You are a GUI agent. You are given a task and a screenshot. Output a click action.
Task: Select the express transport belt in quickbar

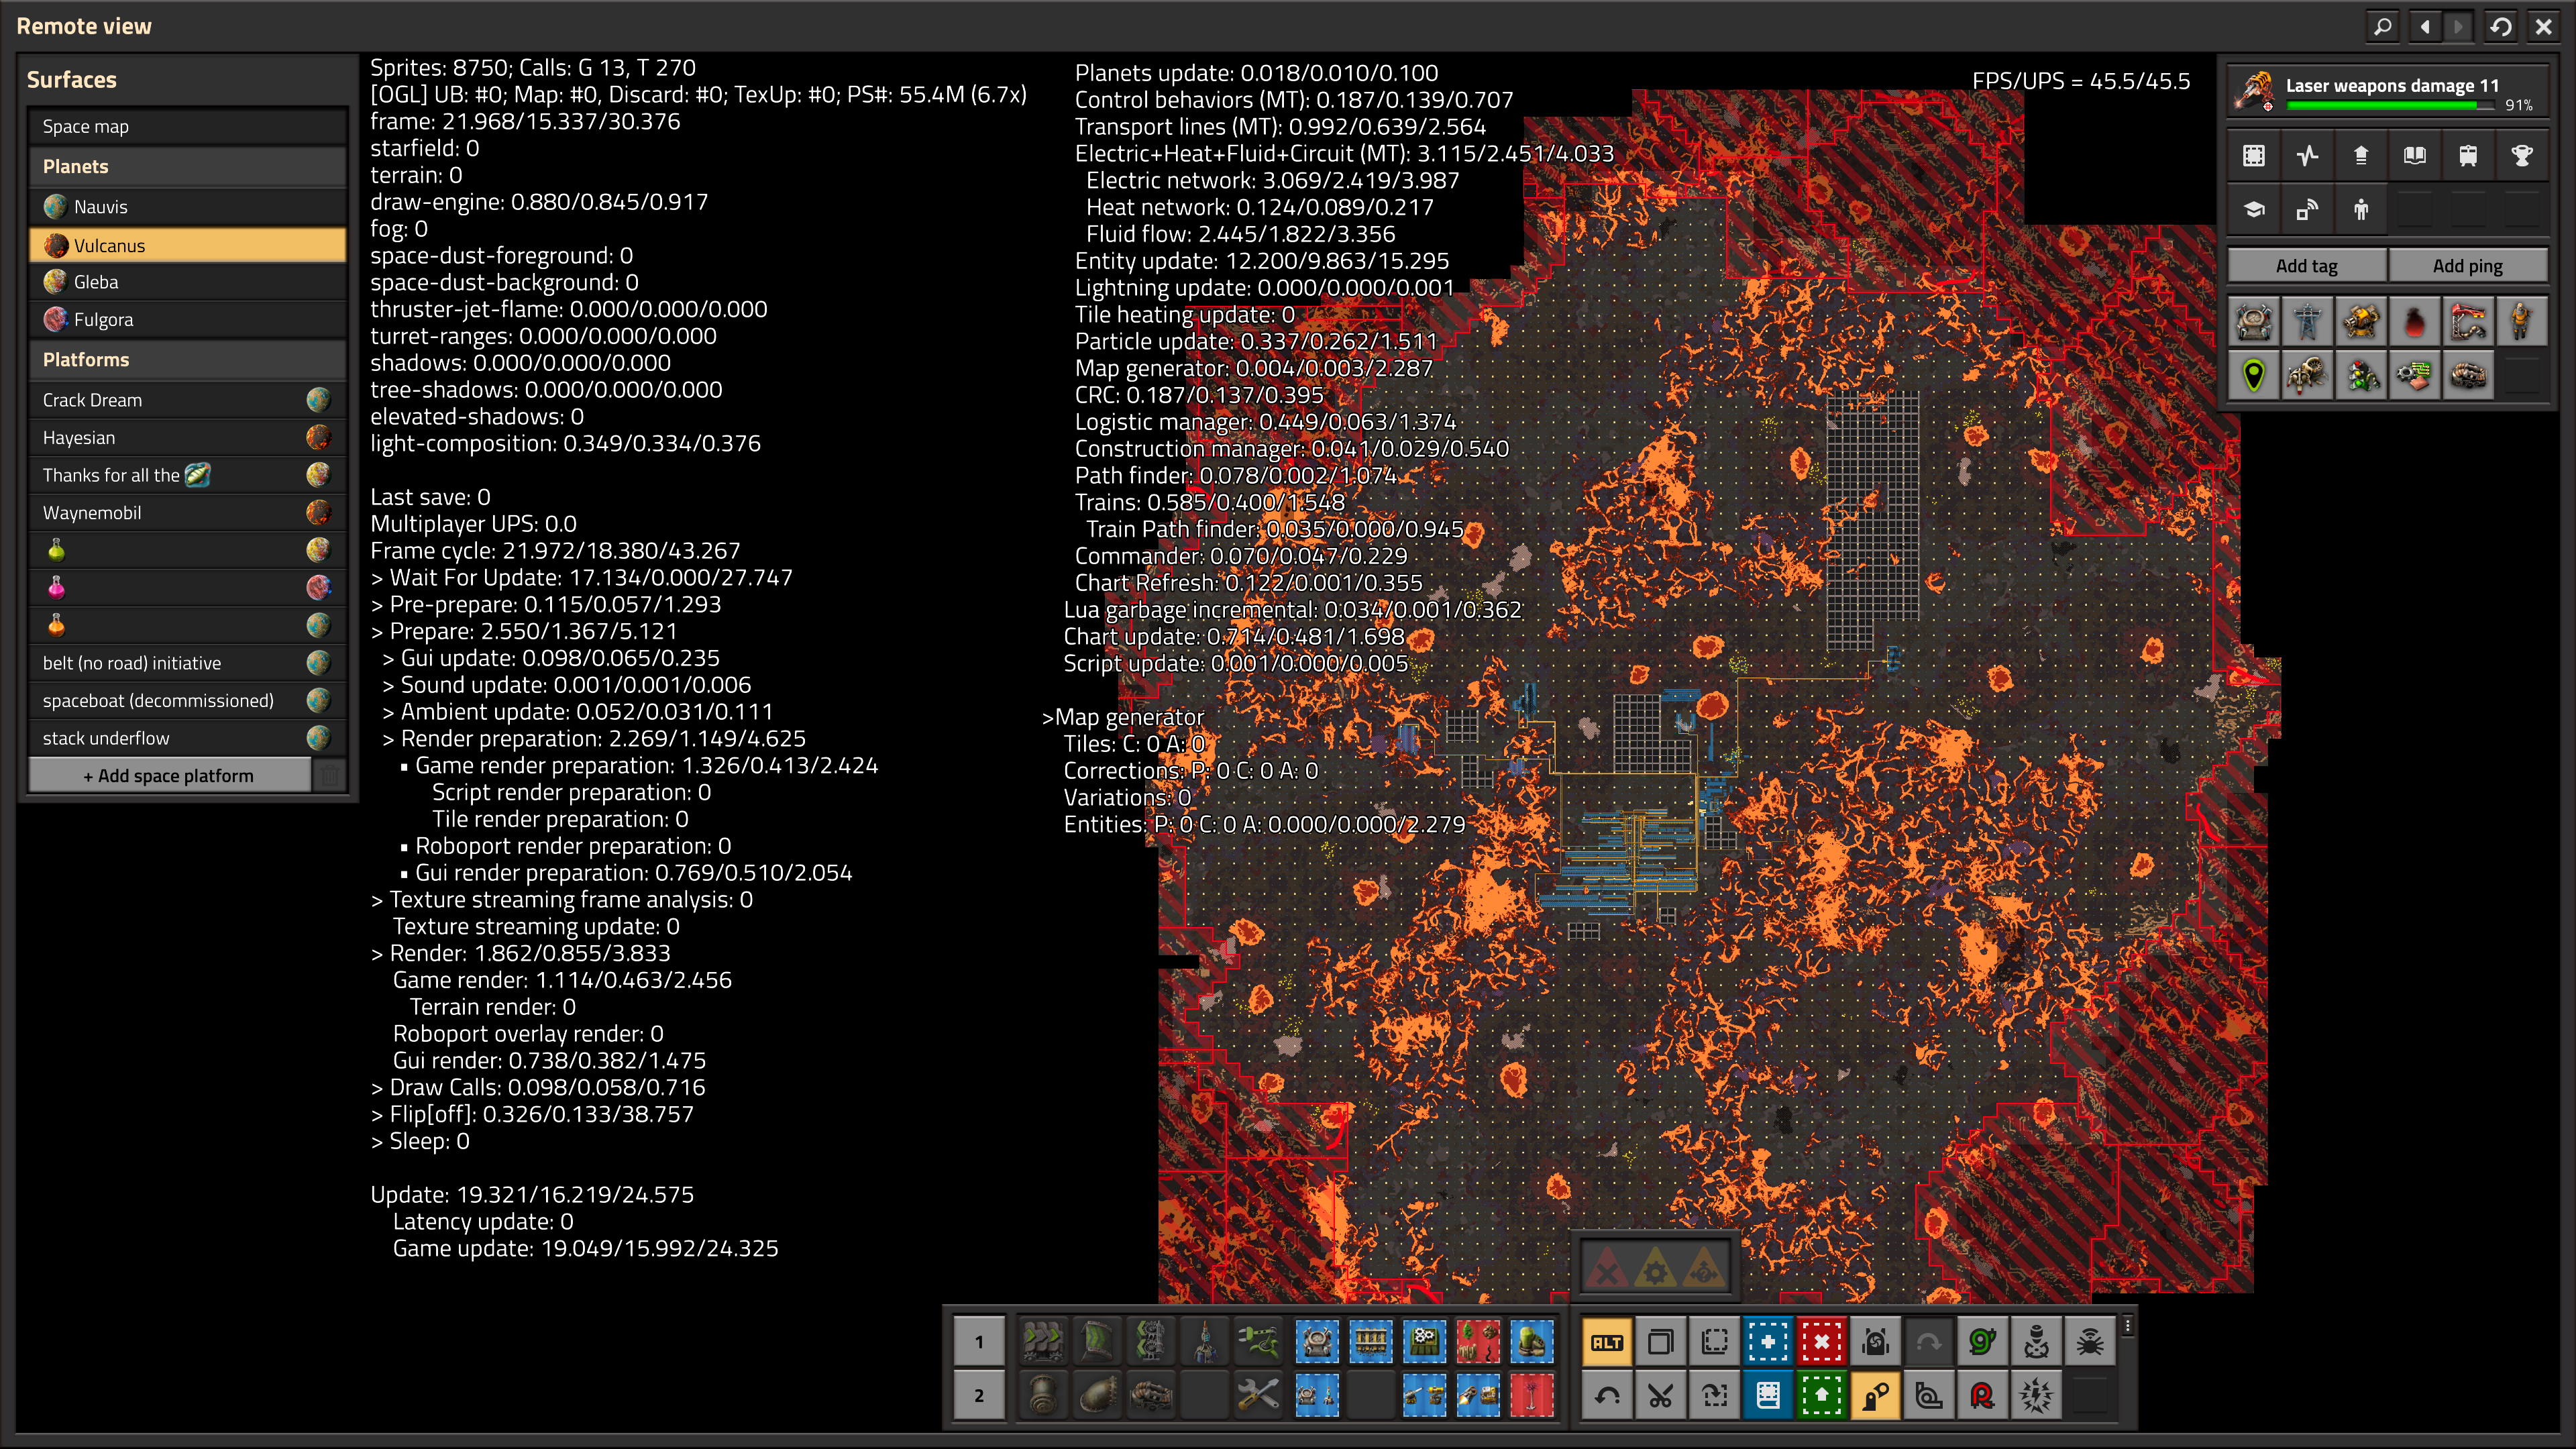click(x=1044, y=1342)
